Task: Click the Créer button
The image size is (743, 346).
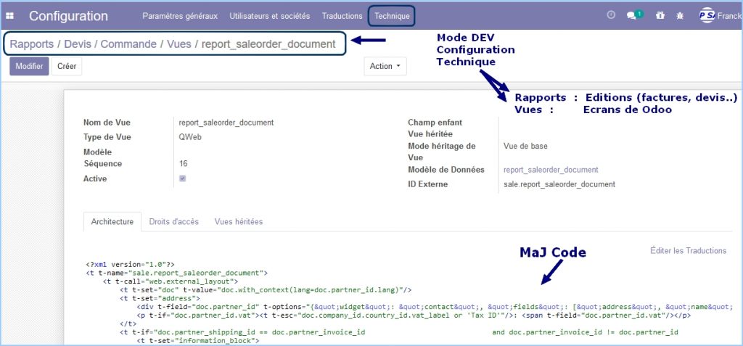Action: 67,66
